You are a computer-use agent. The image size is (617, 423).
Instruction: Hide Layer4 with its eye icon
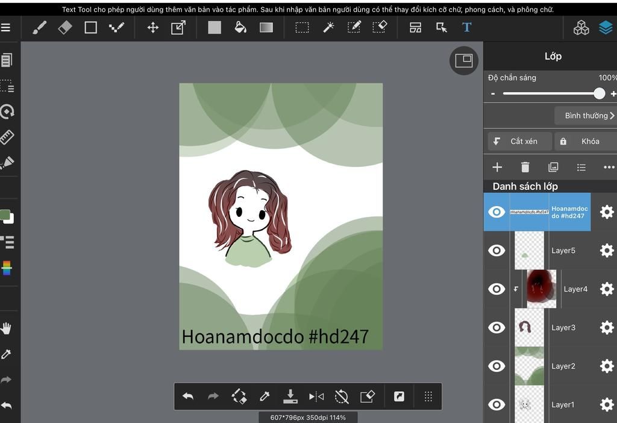tap(496, 289)
